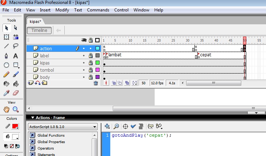Click the Add Motion Guide icon

click(38, 83)
